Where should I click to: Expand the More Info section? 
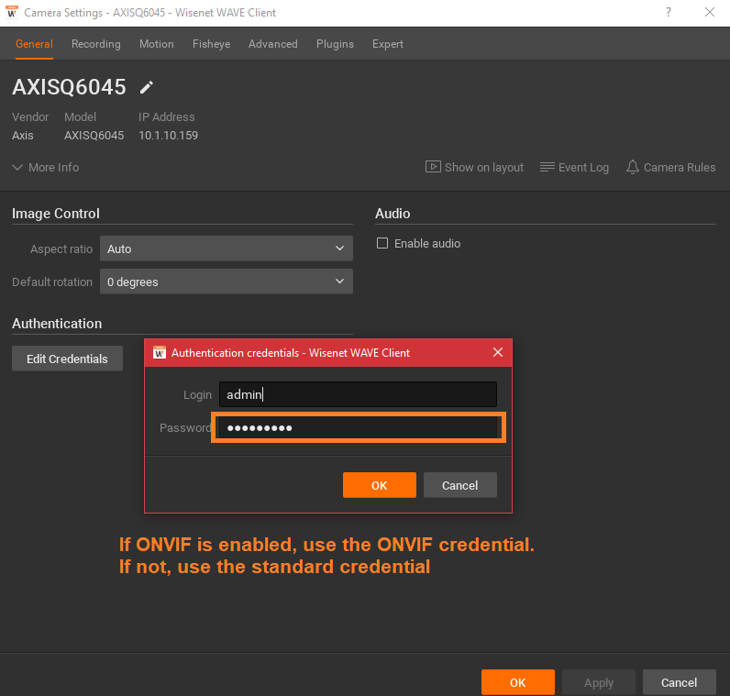(x=46, y=167)
